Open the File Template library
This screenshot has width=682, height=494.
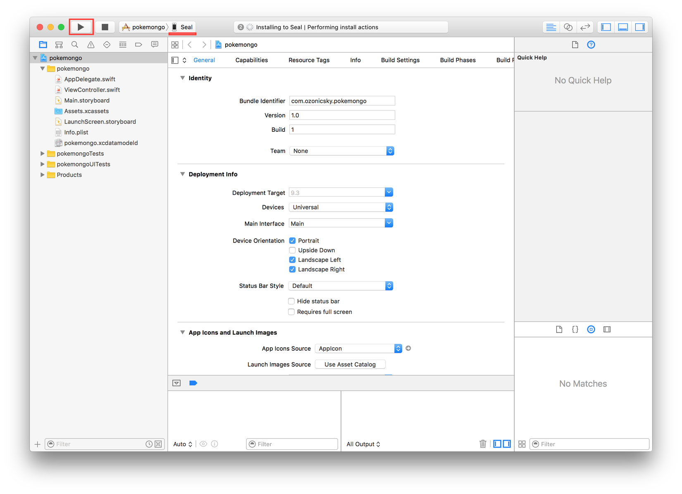pyautogui.click(x=559, y=329)
